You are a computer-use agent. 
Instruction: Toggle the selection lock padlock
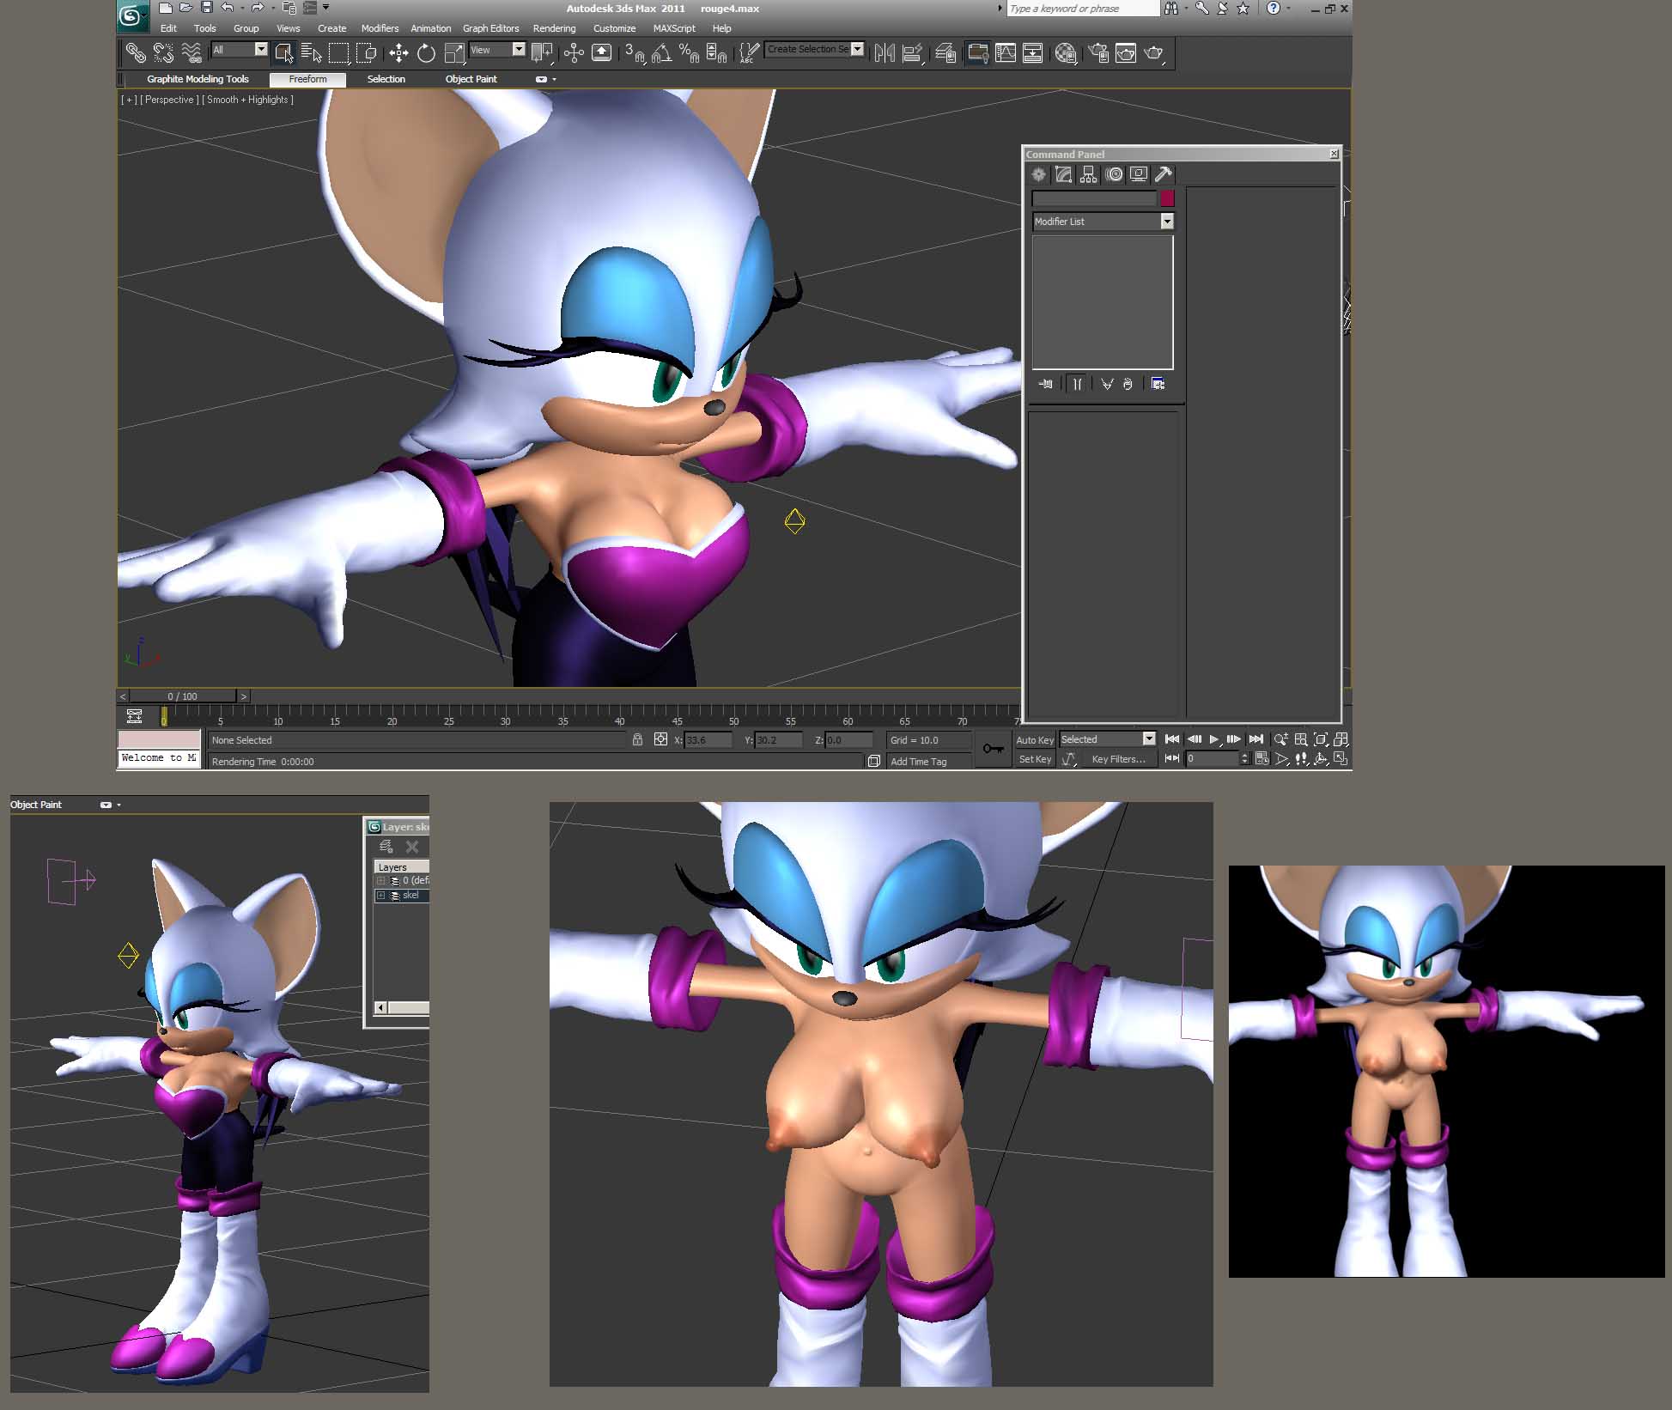pos(637,739)
